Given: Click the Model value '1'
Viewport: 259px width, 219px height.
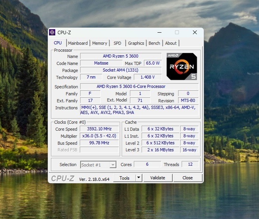Looking at the screenshot, I should point(140,93).
